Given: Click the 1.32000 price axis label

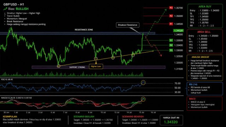Looking at the screenshot, I should coord(178,63).
